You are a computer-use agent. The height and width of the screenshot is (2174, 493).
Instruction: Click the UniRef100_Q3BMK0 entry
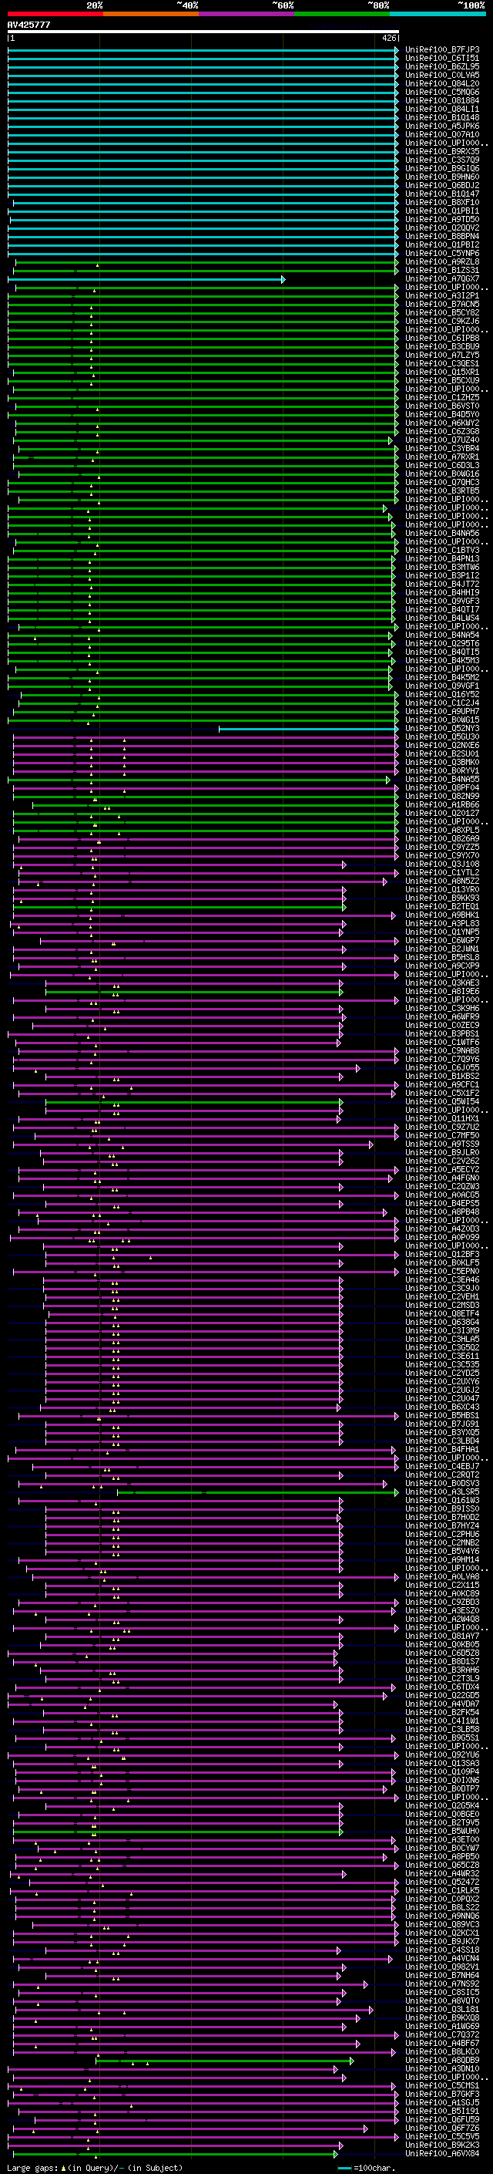(x=442, y=762)
